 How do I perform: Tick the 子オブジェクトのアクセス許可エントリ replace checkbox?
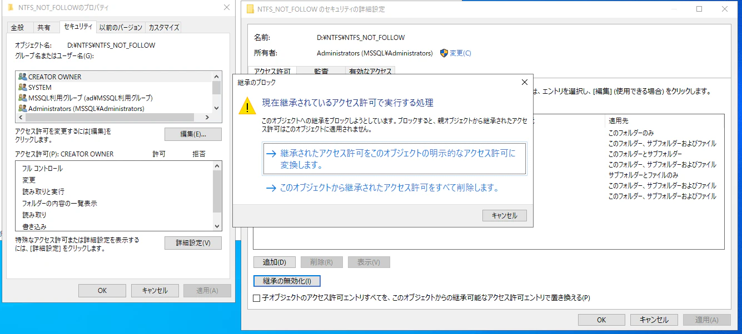pyautogui.click(x=256, y=298)
